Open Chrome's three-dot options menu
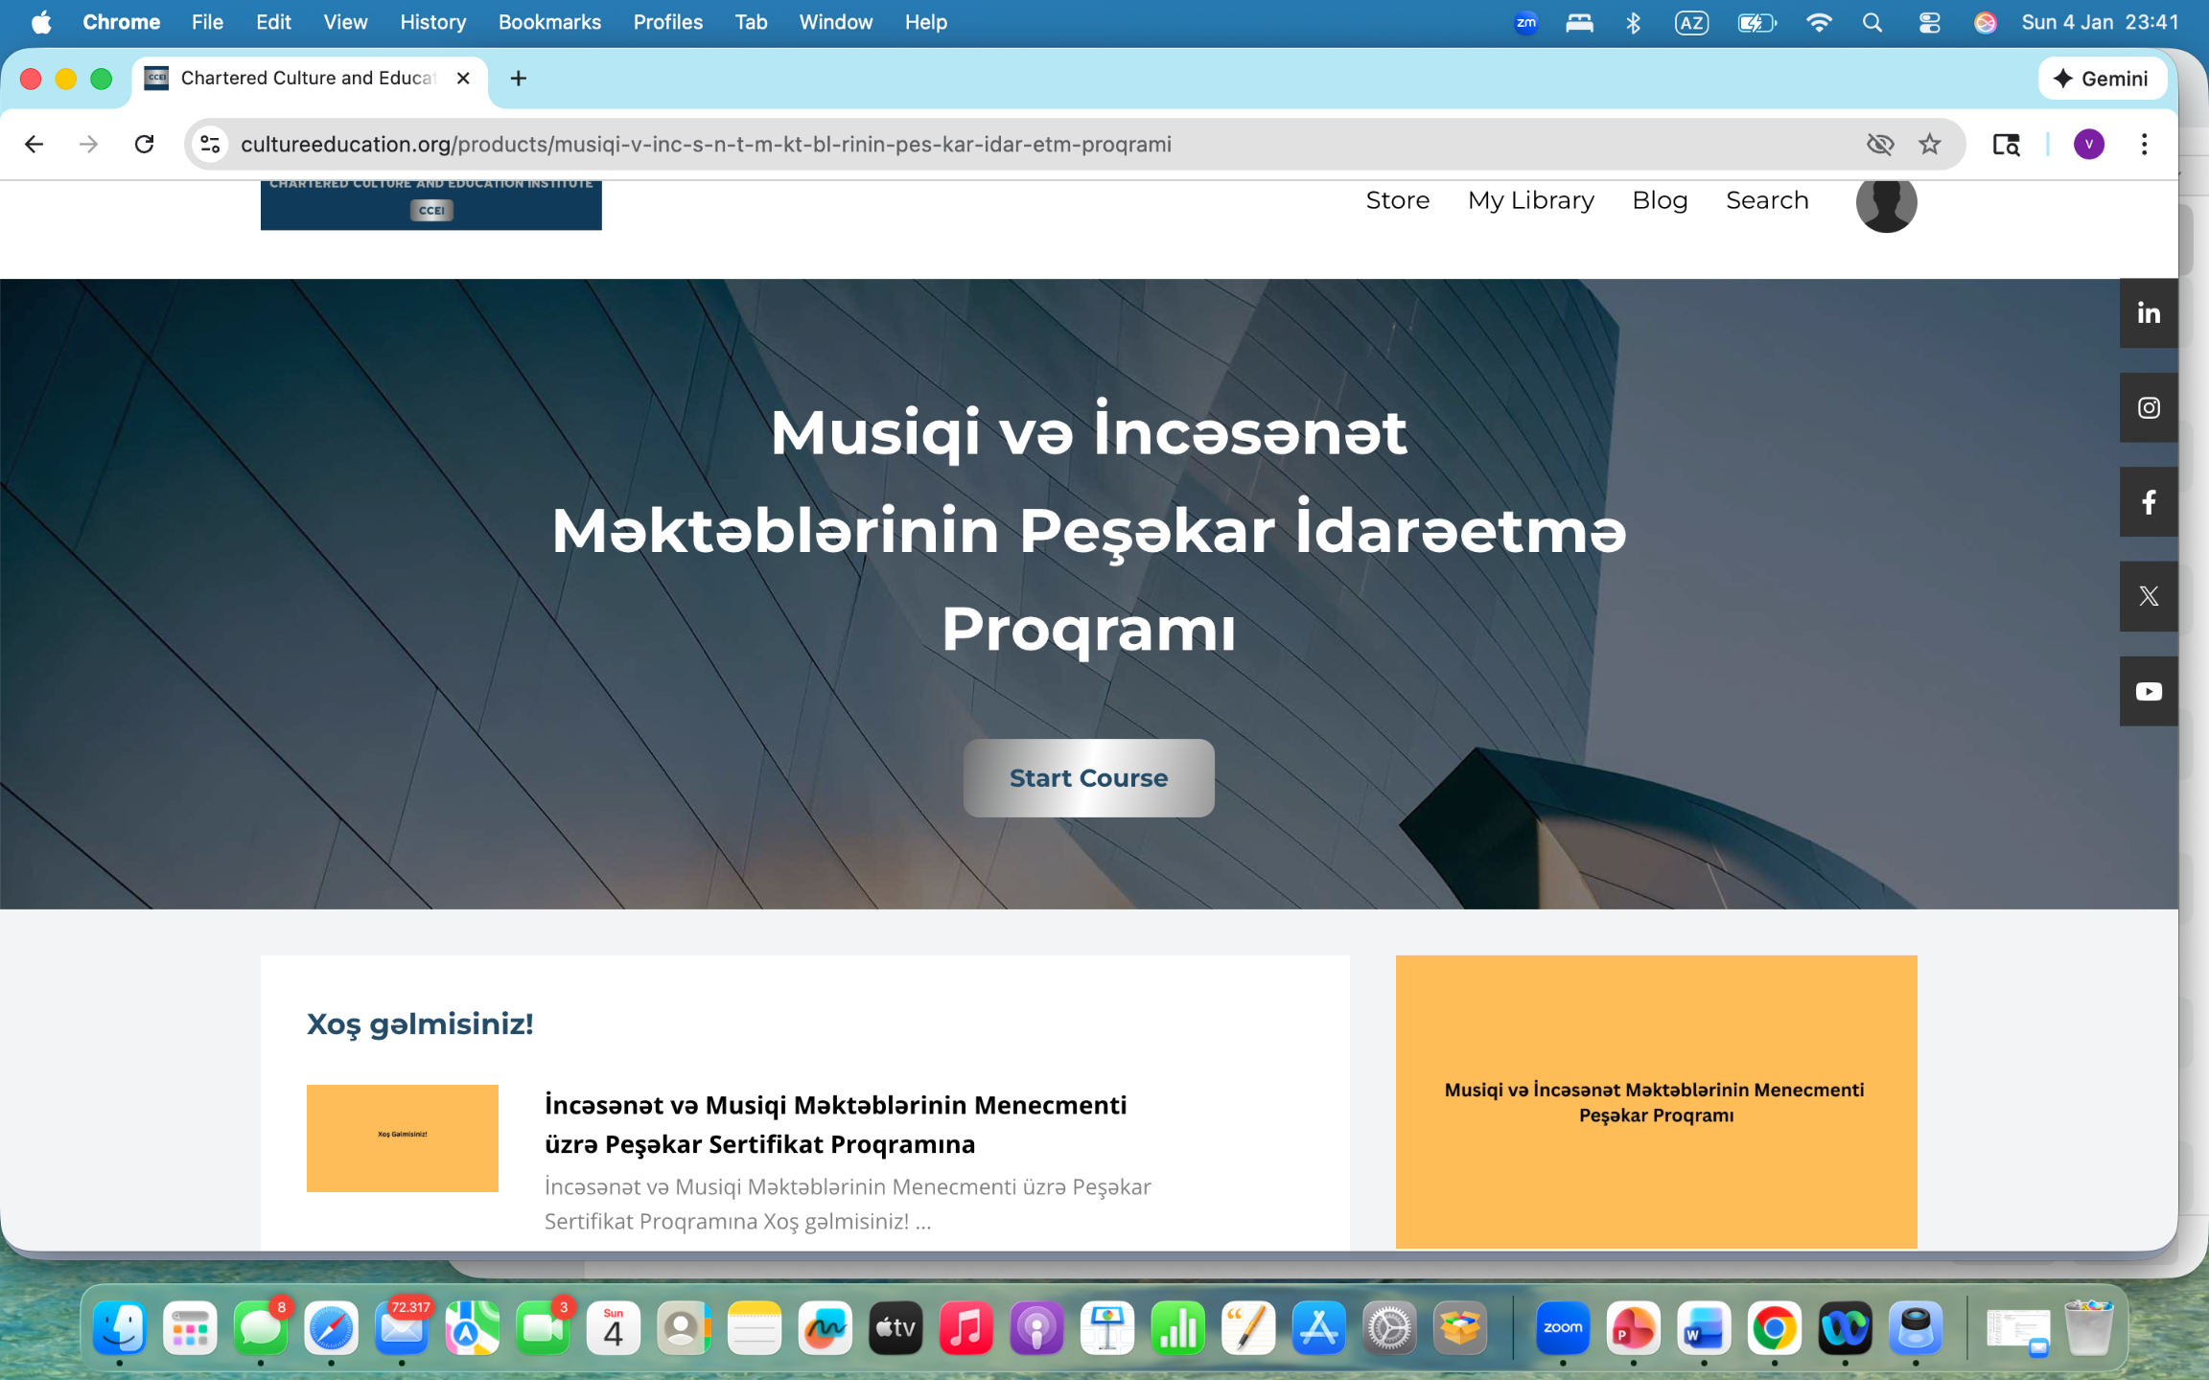The width and height of the screenshot is (2209, 1380). 2144,144
